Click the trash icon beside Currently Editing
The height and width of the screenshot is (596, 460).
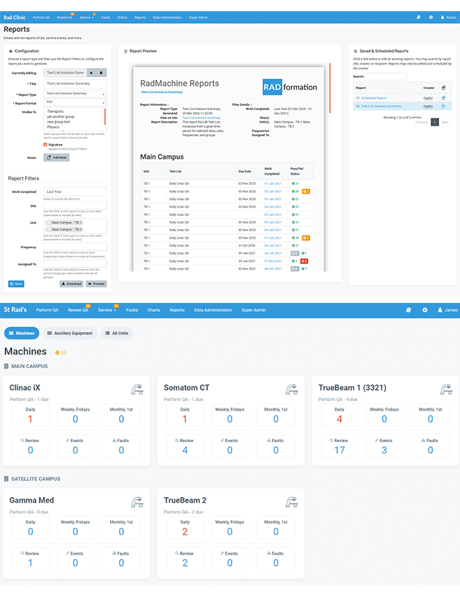(x=100, y=72)
